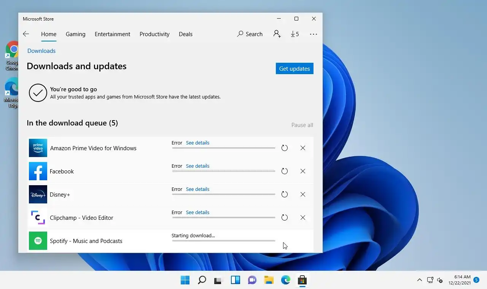Image resolution: width=487 pixels, height=289 pixels.
Task: Select the Google Chrome desktop shortcut
Action: tap(12, 56)
